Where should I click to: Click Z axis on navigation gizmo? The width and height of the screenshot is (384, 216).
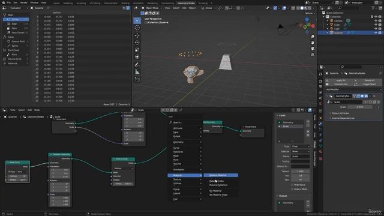307,19
